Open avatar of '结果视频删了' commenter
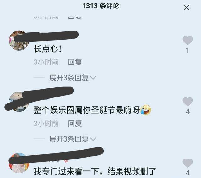 (x=19, y=163)
